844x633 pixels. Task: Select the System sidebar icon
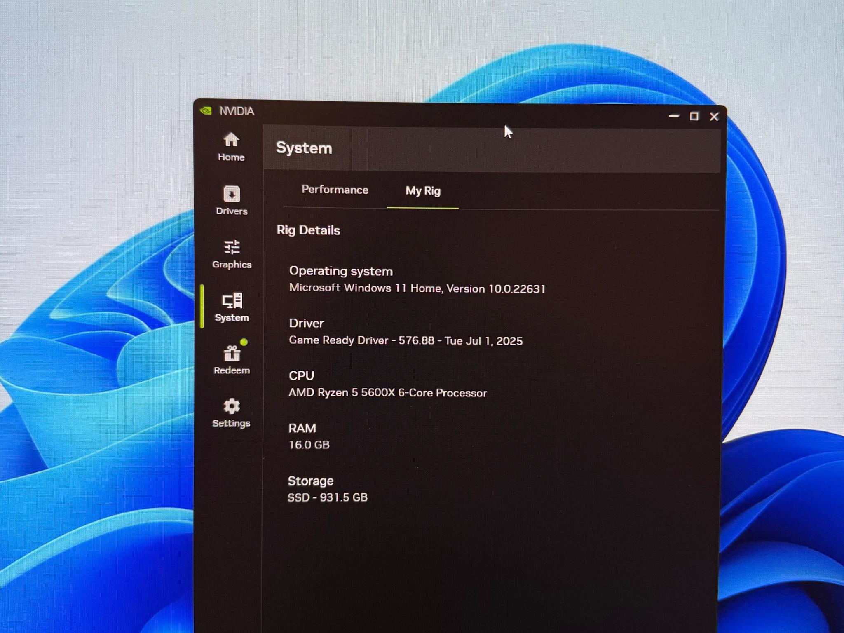pos(232,307)
